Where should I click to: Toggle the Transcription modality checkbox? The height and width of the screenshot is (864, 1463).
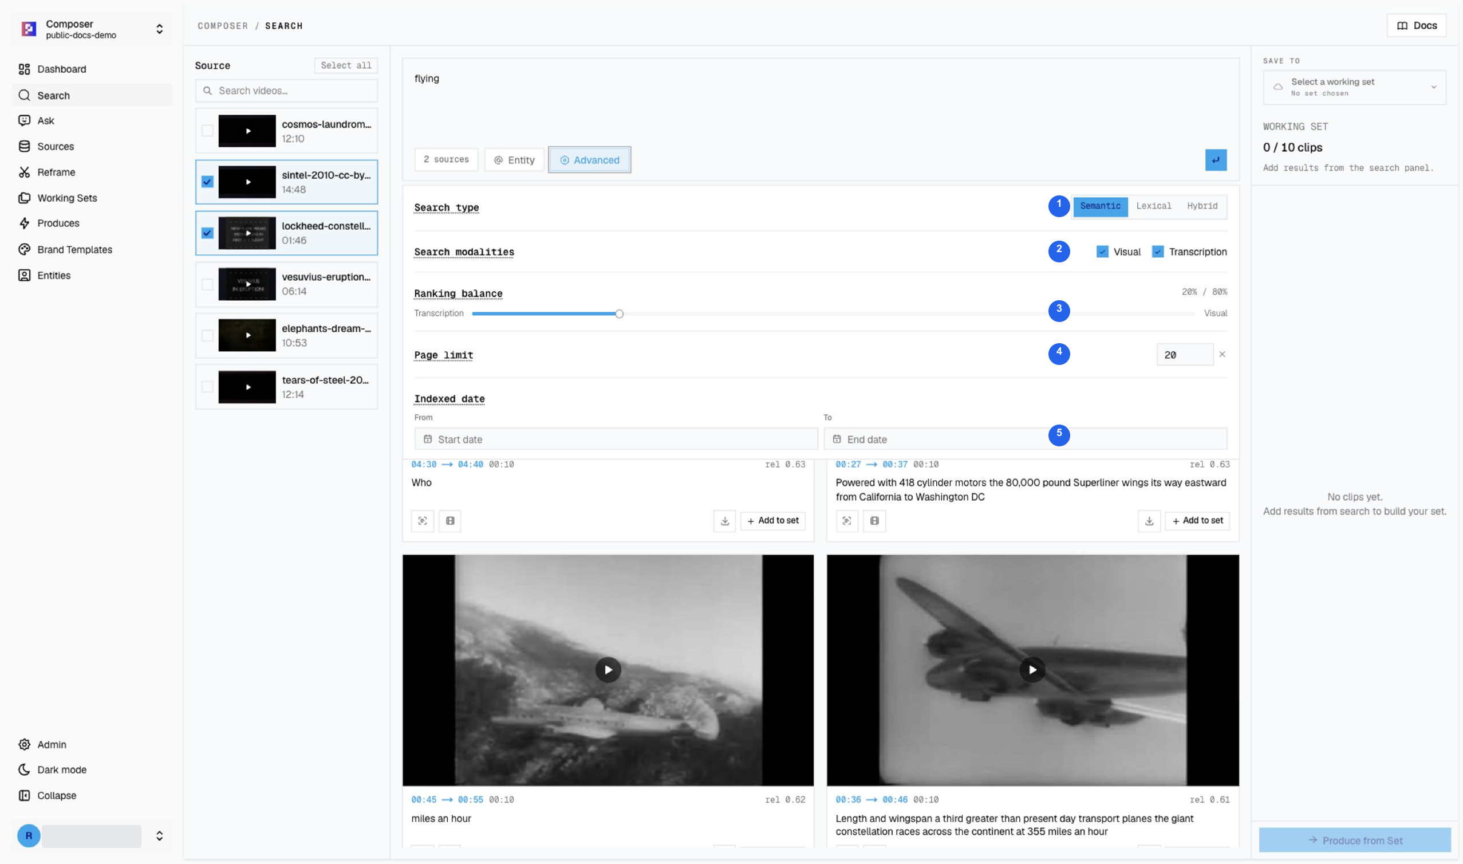1157,252
